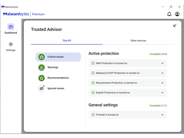This screenshot has width=184, height=138.
Task: Click the Warnings triangle icon
Action: tap(41, 68)
